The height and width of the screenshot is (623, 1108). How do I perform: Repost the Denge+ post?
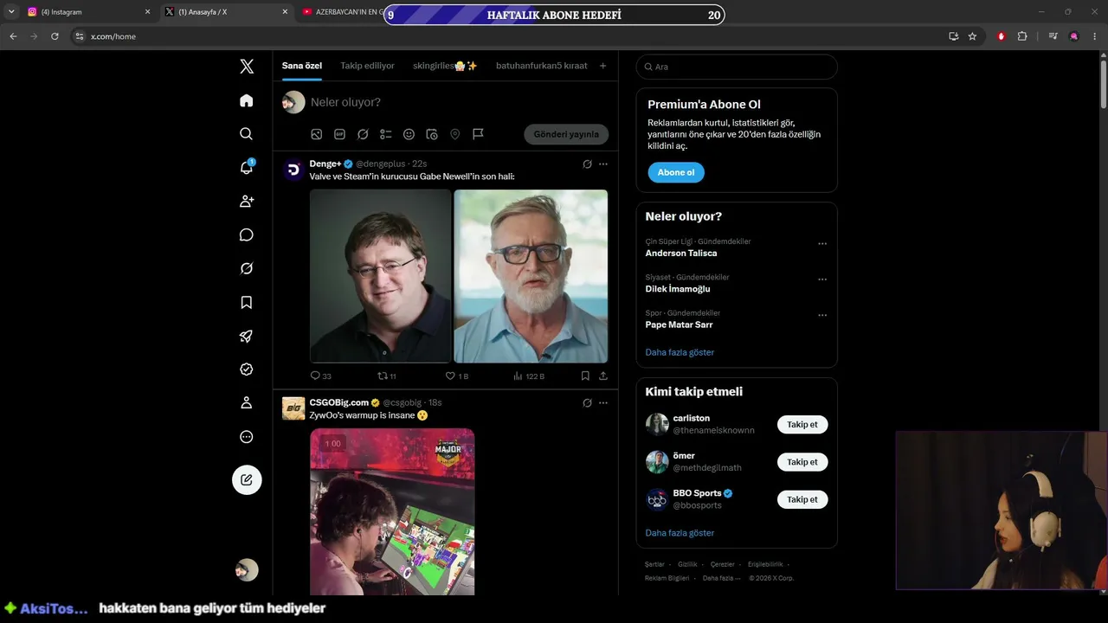pyautogui.click(x=387, y=376)
